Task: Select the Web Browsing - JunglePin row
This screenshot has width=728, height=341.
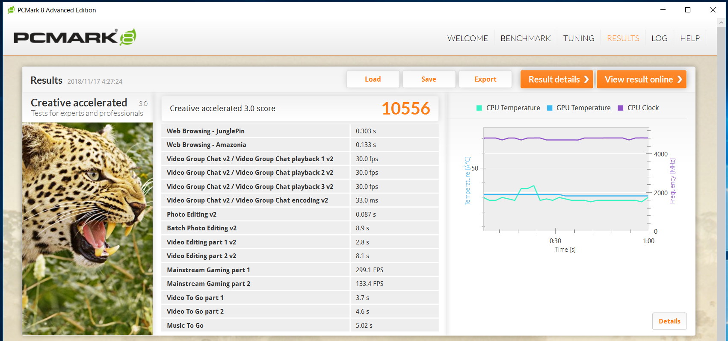Action: pos(300,131)
